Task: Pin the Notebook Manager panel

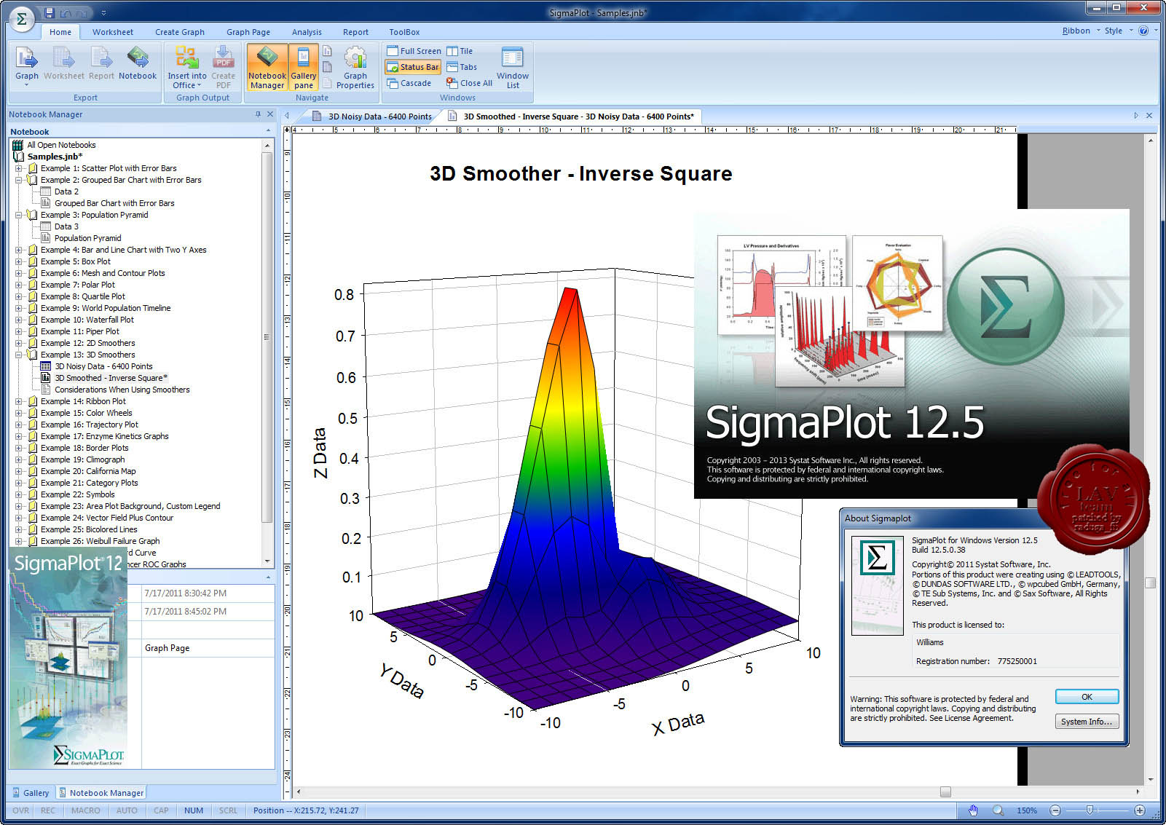Action: pyautogui.click(x=258, y=114)
